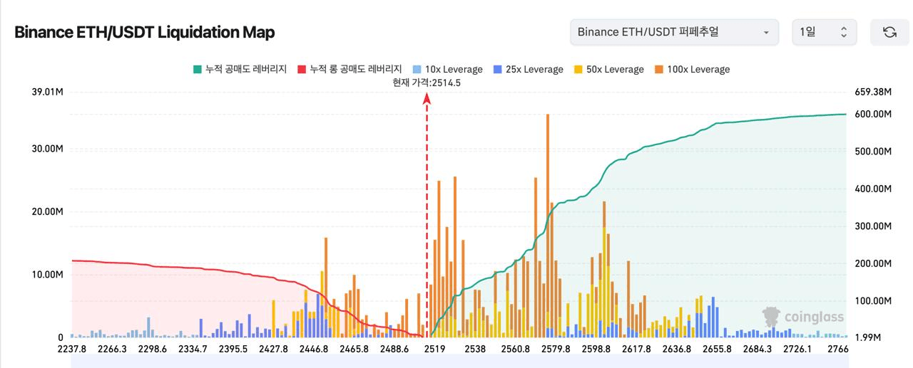913x368 pixels.
Task: Toggle the 100x Leverage legend series
Action: tap(692, 69)
